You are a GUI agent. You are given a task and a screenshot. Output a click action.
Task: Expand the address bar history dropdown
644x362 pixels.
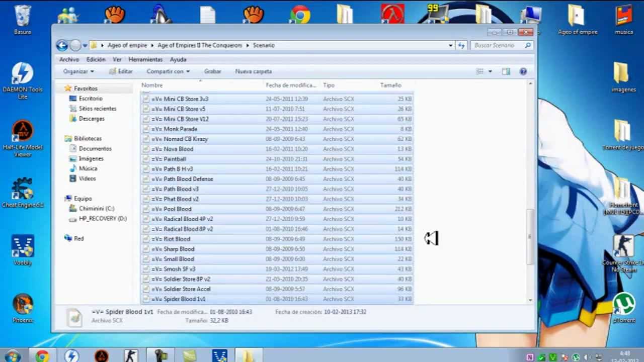450,45
